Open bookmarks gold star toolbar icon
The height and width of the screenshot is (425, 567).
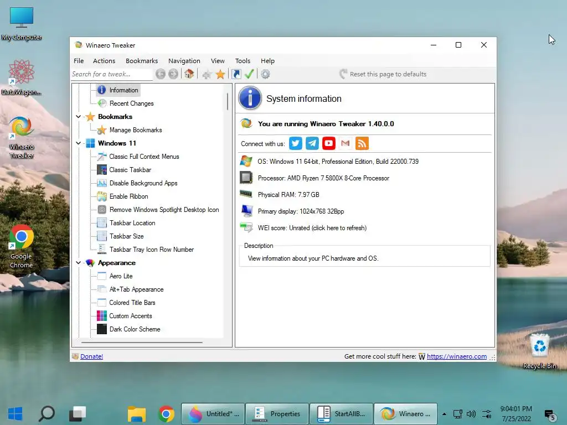[x=220, y=75]
